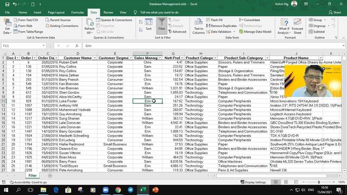347x195 pixels.
Task: Switch to the View tab
Action: [123, 12]
